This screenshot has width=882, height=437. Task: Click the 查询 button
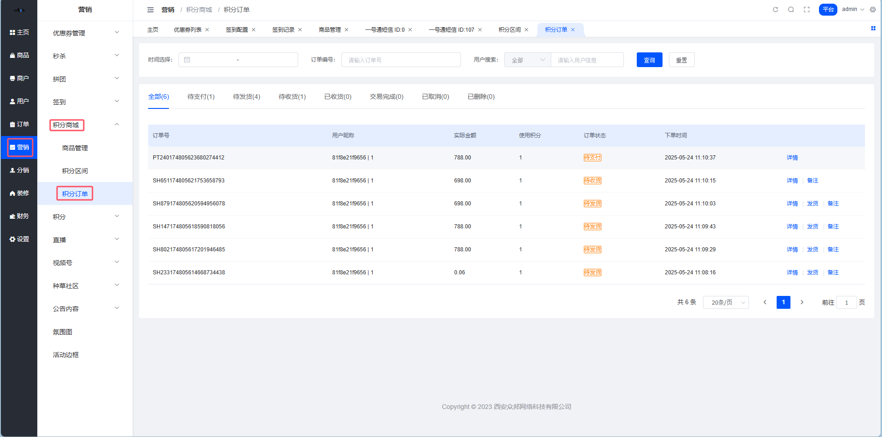pos(649,60)
